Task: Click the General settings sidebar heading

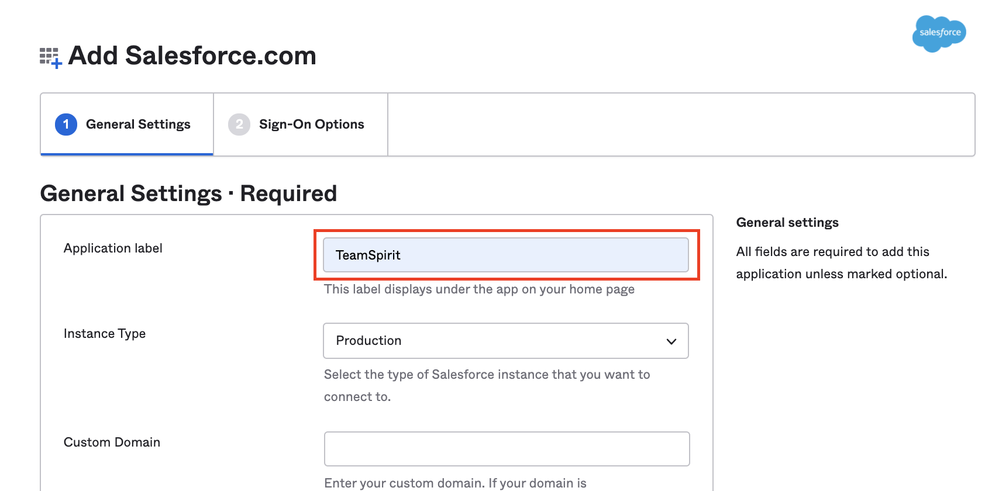Action: coord(787,223)
